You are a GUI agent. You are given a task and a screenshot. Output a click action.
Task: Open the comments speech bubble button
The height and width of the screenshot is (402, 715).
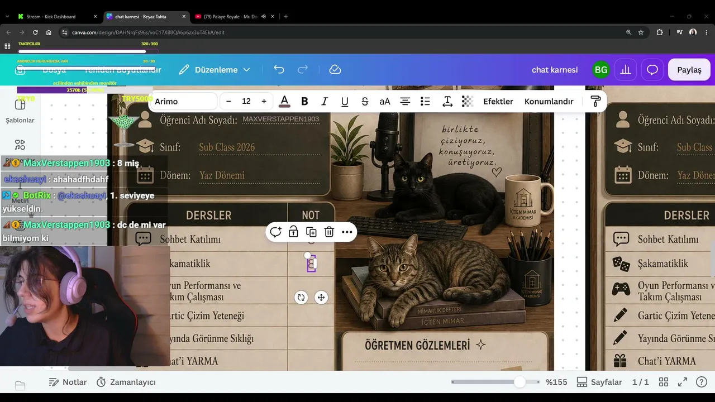pyautogui.click(x=652, y=70)
